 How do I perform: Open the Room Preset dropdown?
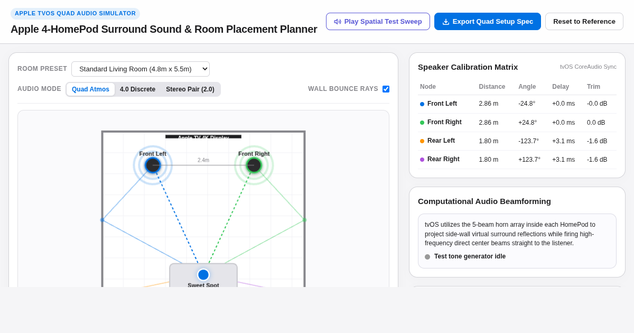141,69
